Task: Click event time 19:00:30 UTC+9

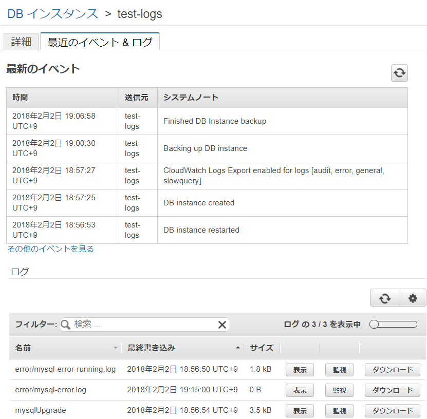Action: click(x=54, y=148)
